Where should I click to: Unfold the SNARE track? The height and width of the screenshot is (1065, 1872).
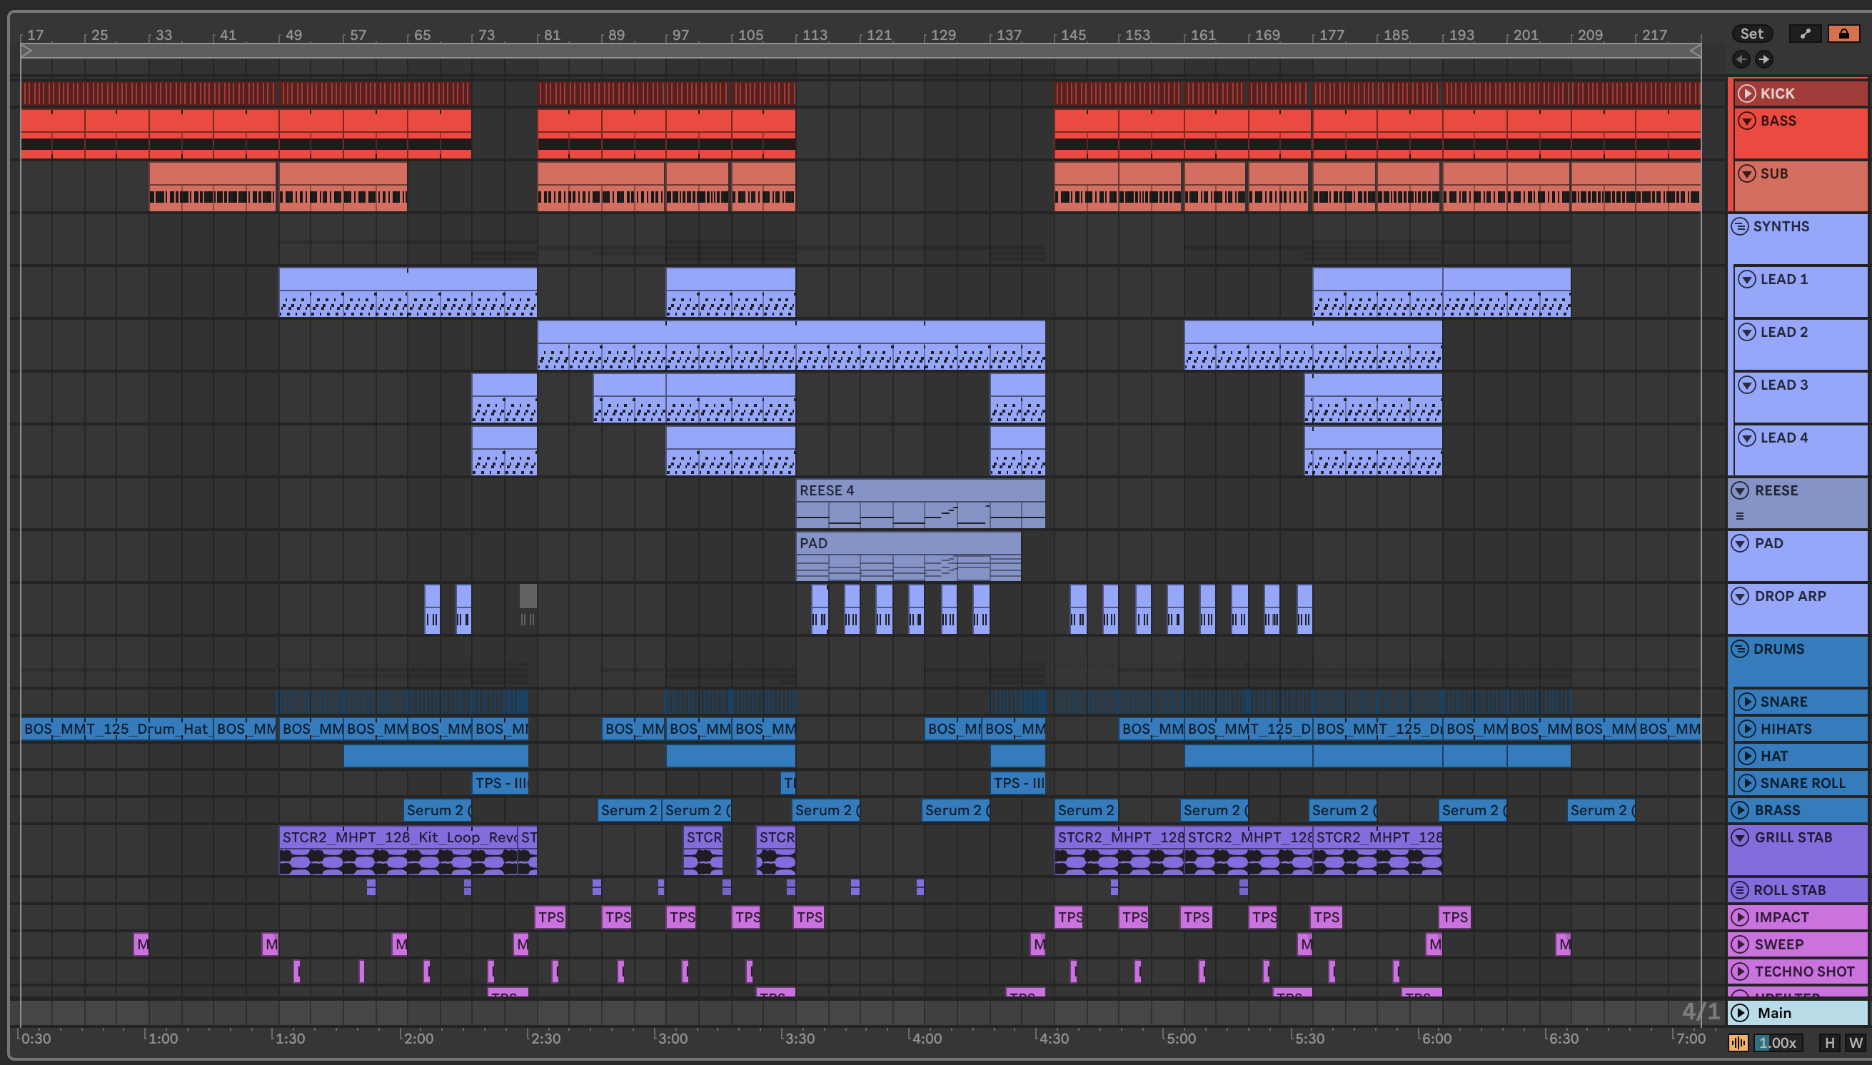[1747, 702]
